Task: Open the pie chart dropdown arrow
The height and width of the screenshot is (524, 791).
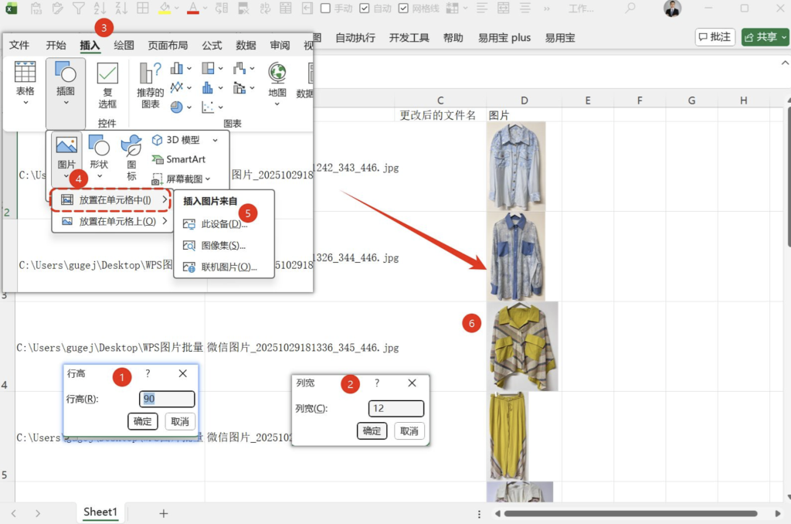Action: click(x=189, y=107)
